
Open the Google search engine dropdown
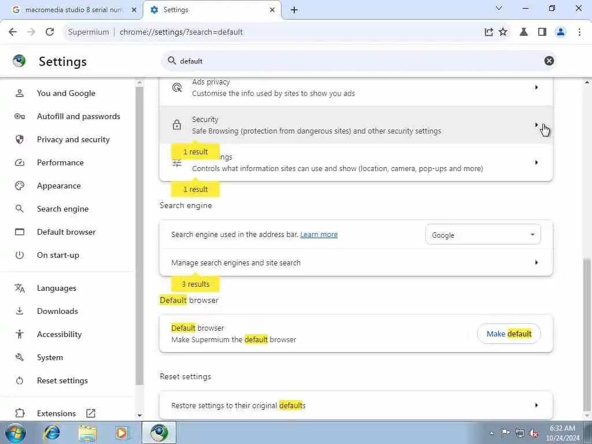pyautogui.click(x=483, y=235)
